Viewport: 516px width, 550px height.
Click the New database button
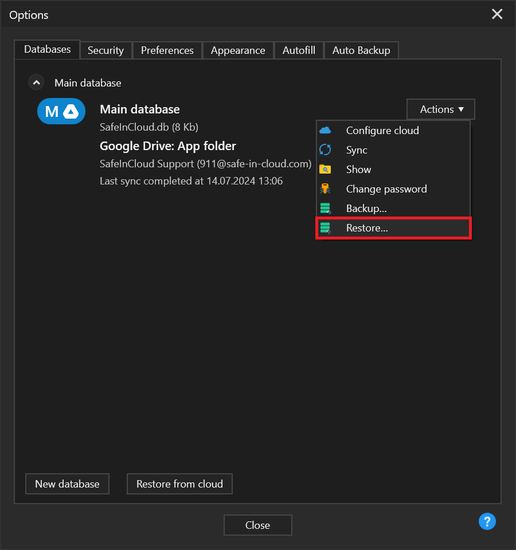coord(68,484)
